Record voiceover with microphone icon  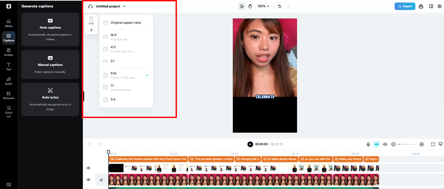coord(368,144)
